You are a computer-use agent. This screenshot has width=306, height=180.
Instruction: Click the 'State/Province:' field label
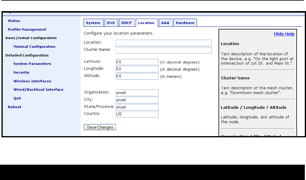(99, 107)
